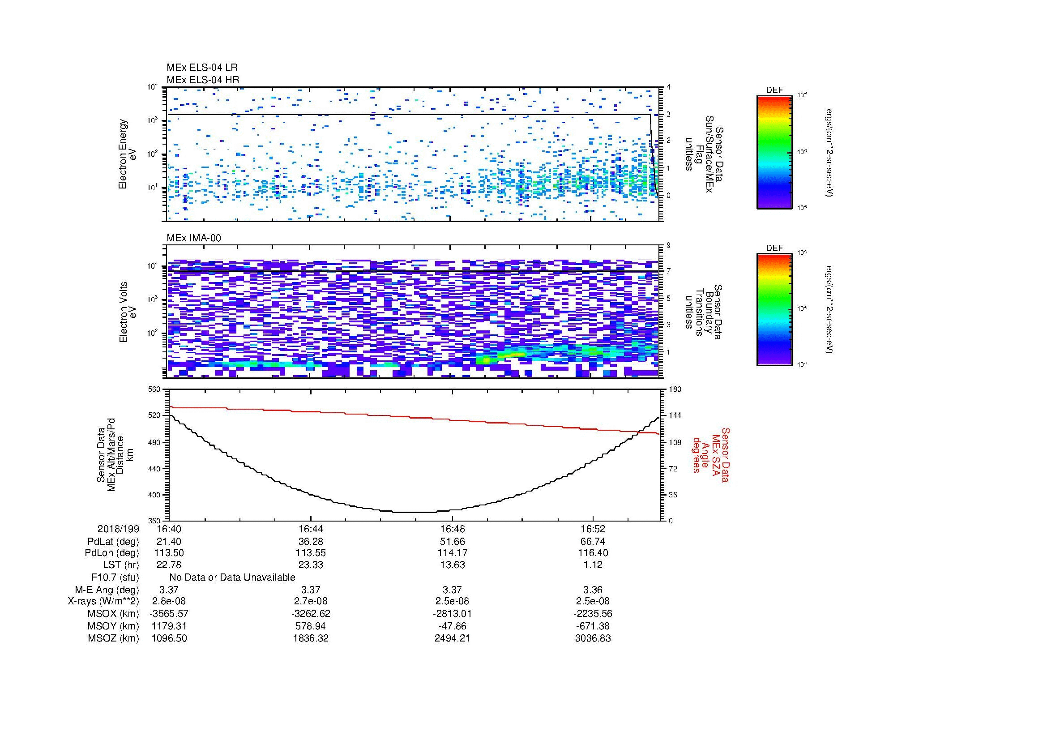Screen dimensions: 1047x740
Task: Click the Boundary Transitions axis label
Action: [704, 312]
